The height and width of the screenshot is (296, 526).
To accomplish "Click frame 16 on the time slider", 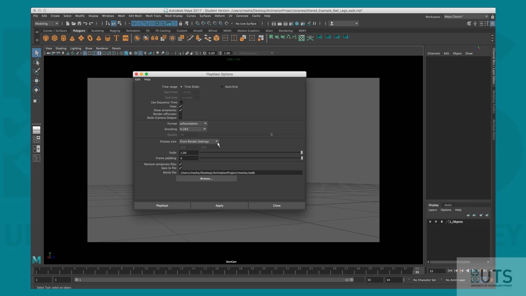I will tap(216, 271).
